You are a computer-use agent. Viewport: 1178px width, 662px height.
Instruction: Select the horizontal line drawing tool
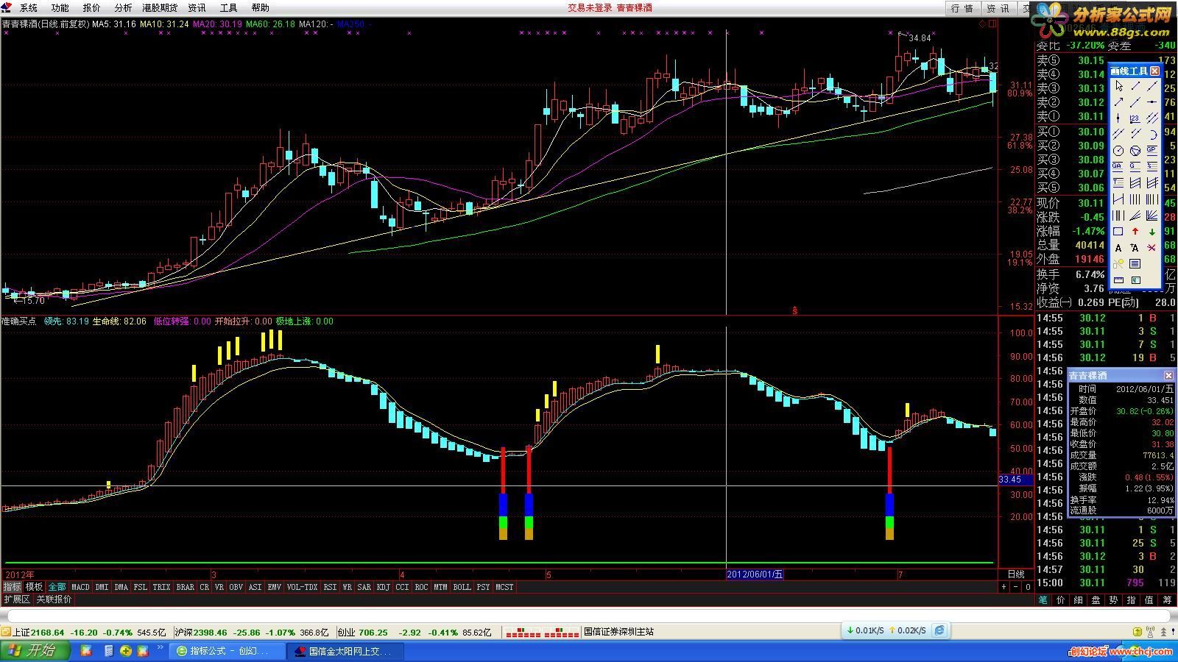pyautogui.click(x=1152, y=102)
